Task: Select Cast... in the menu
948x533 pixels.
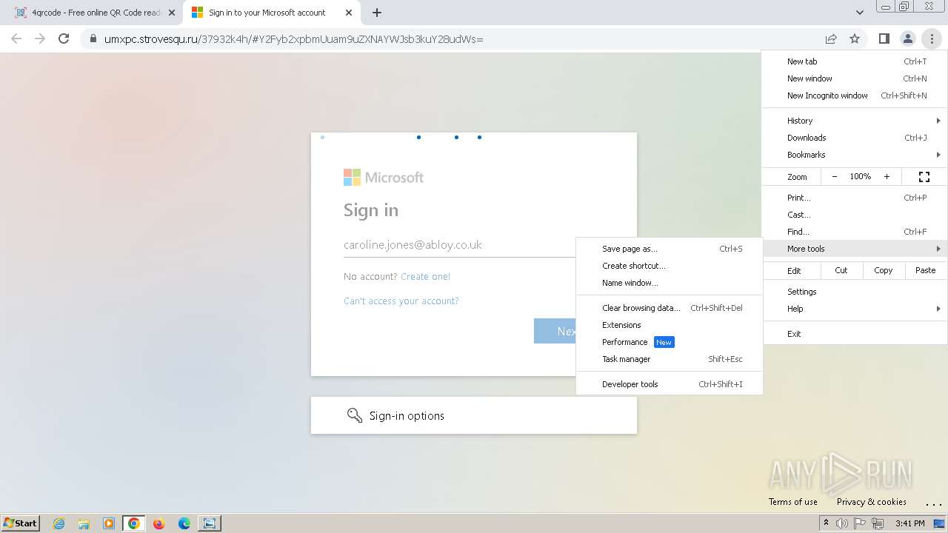Action: 855,215
